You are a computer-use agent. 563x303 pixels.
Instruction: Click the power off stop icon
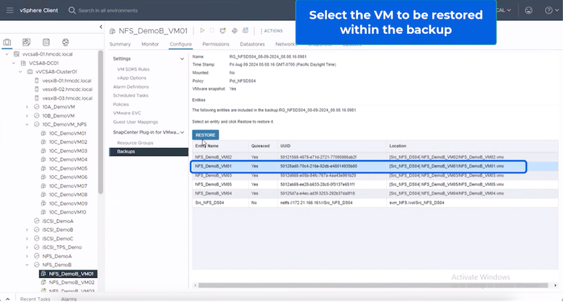coord(211,31)
